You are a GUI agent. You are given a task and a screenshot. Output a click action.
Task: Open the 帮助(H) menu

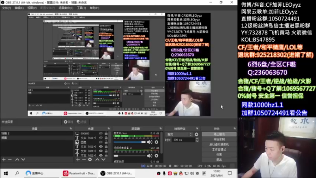tap(94, 8)
